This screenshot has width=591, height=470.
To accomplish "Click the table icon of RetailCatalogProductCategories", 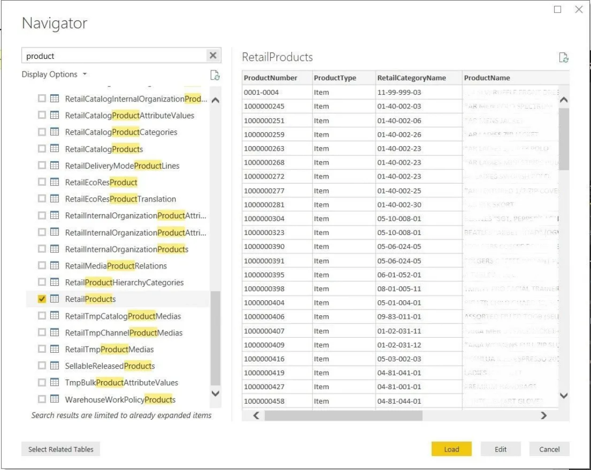I will pyautogui.click(x=55, y=132).
